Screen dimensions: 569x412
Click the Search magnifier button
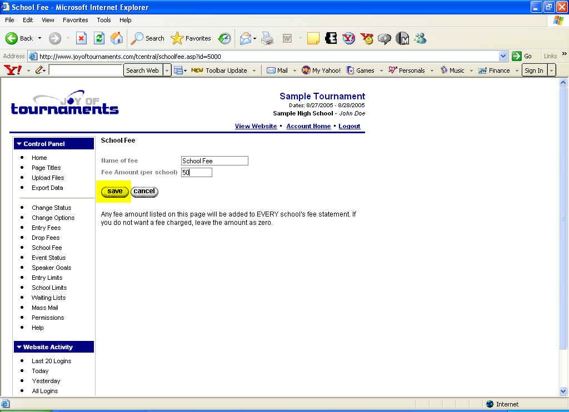point(148,38)
